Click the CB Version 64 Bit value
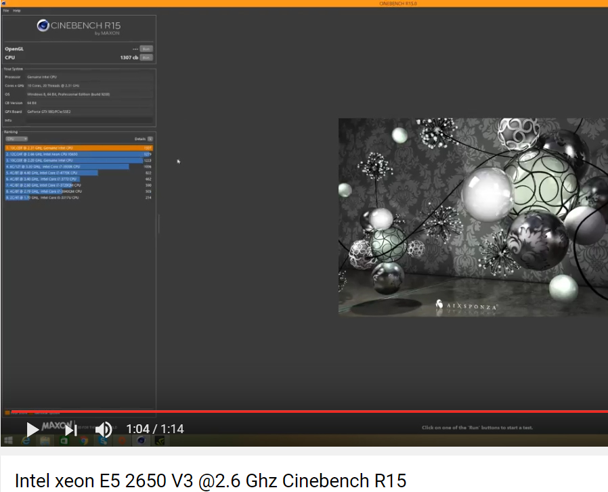Viewport: 608px width, 492px height. coord(32,103)
